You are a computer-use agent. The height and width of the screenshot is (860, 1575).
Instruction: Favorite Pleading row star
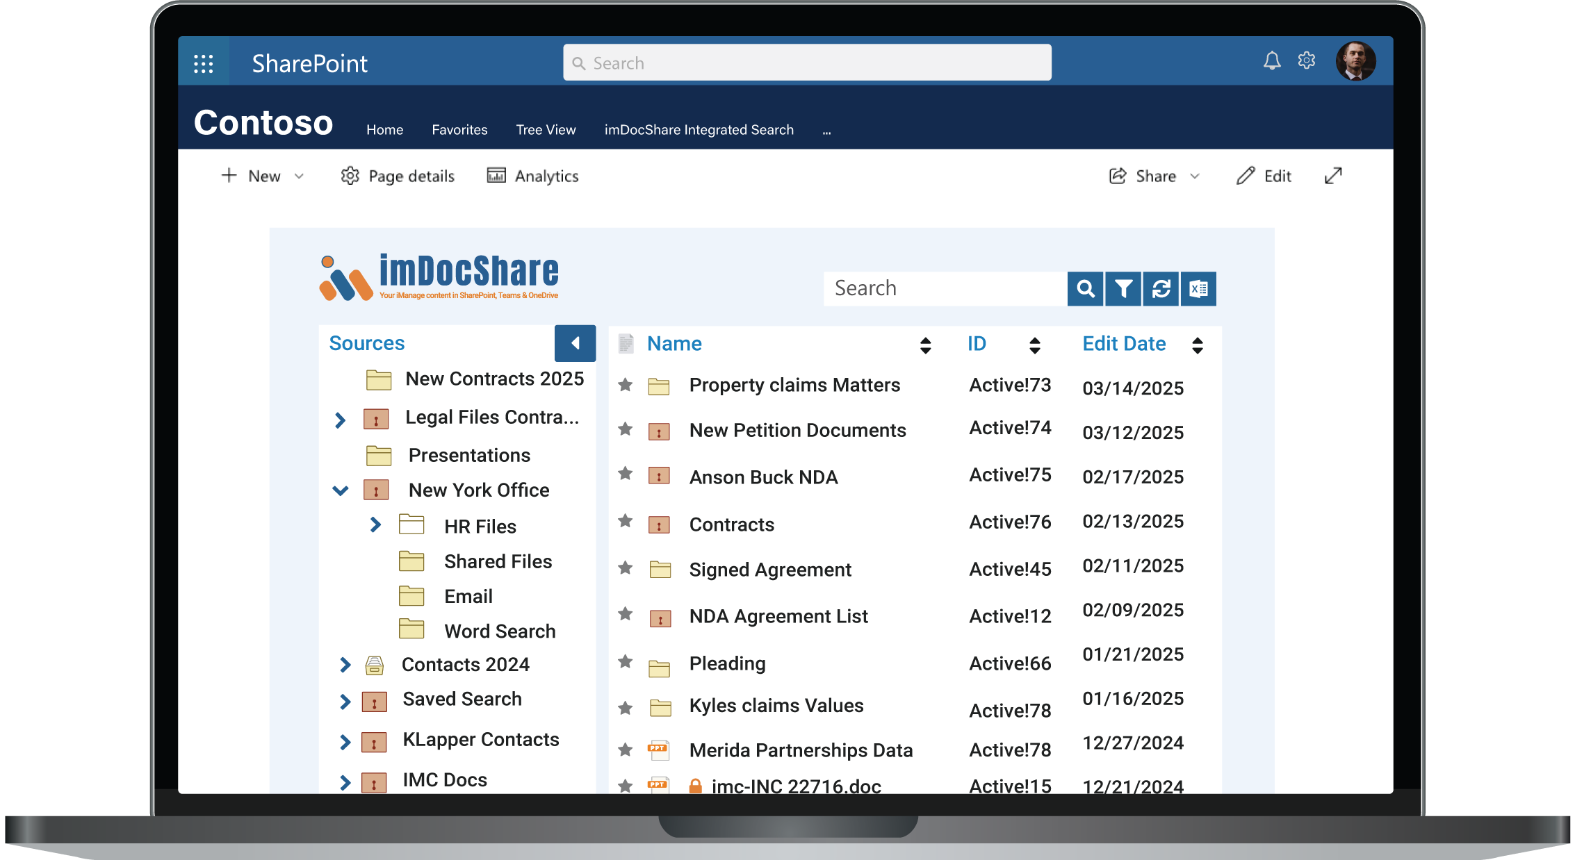626,661
